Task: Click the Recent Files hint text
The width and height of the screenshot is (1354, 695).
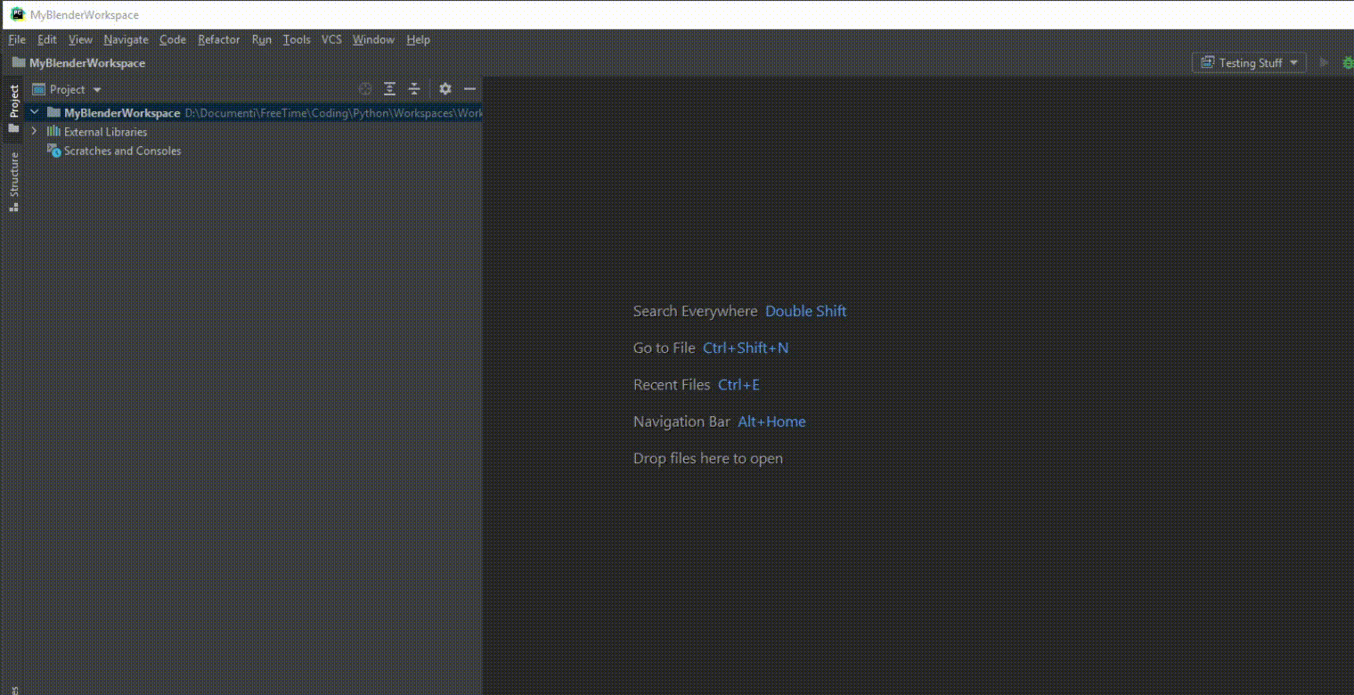Action: (x=672, y=385)
